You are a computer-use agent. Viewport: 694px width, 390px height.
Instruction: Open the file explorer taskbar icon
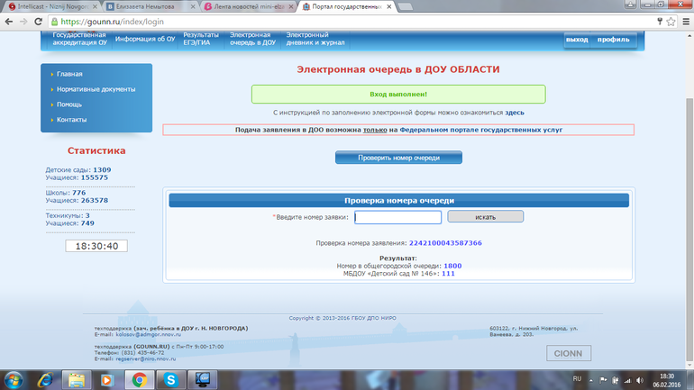pos(78,379)
